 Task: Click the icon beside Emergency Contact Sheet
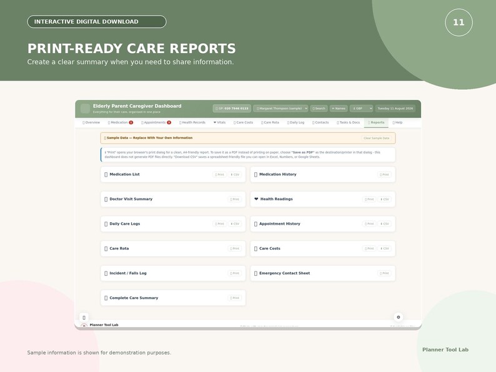[255, 273]
